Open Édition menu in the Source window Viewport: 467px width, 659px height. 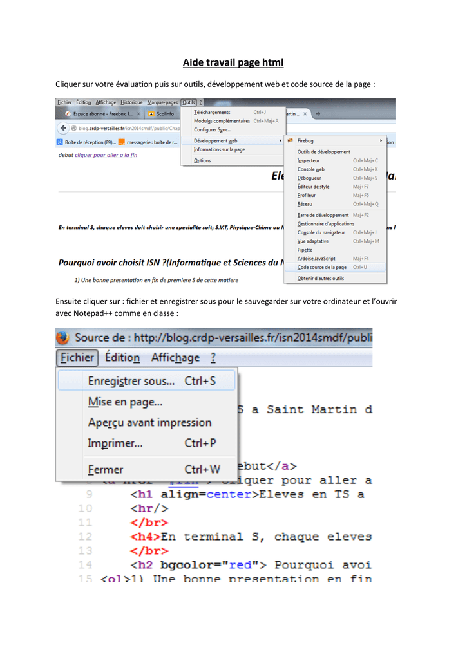[122, 358]
